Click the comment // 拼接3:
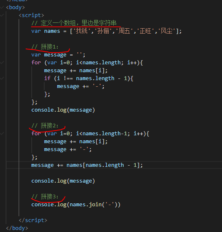Viewport: 222px width, 232px height. pos(45,197)
